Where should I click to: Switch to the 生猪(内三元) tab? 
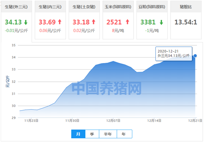click(x=50, y=7)
